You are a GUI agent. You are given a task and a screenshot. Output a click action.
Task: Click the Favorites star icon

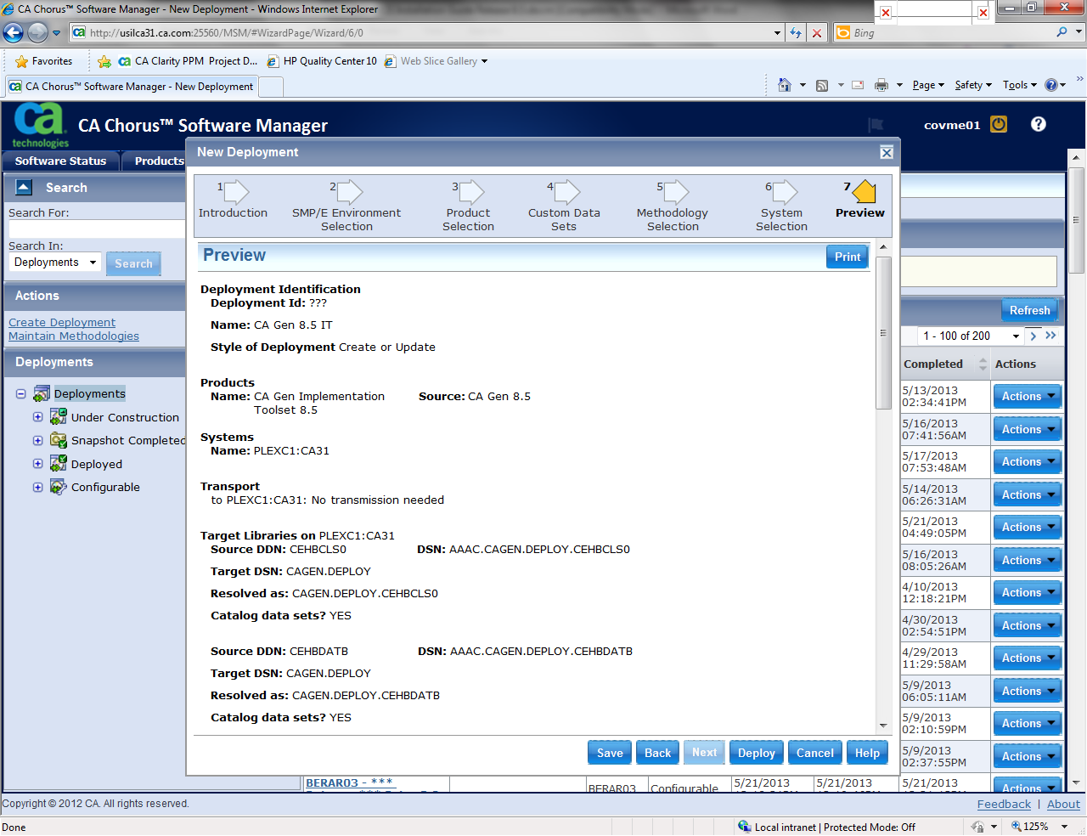[x=22, y=61]
